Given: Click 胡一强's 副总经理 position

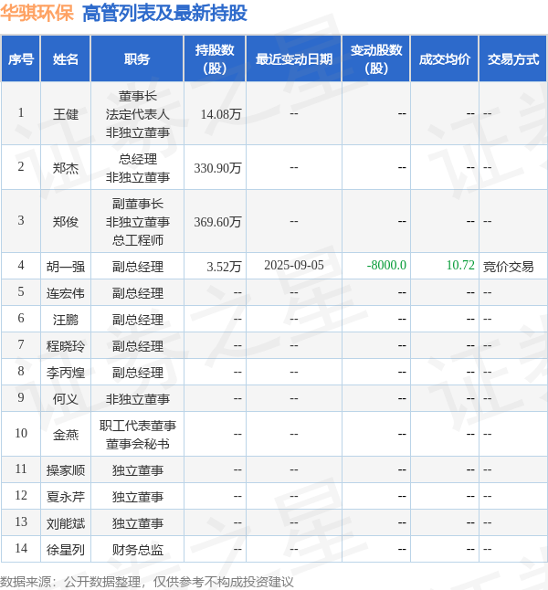Looking at the screenshot, I should (x=138, y=267).
